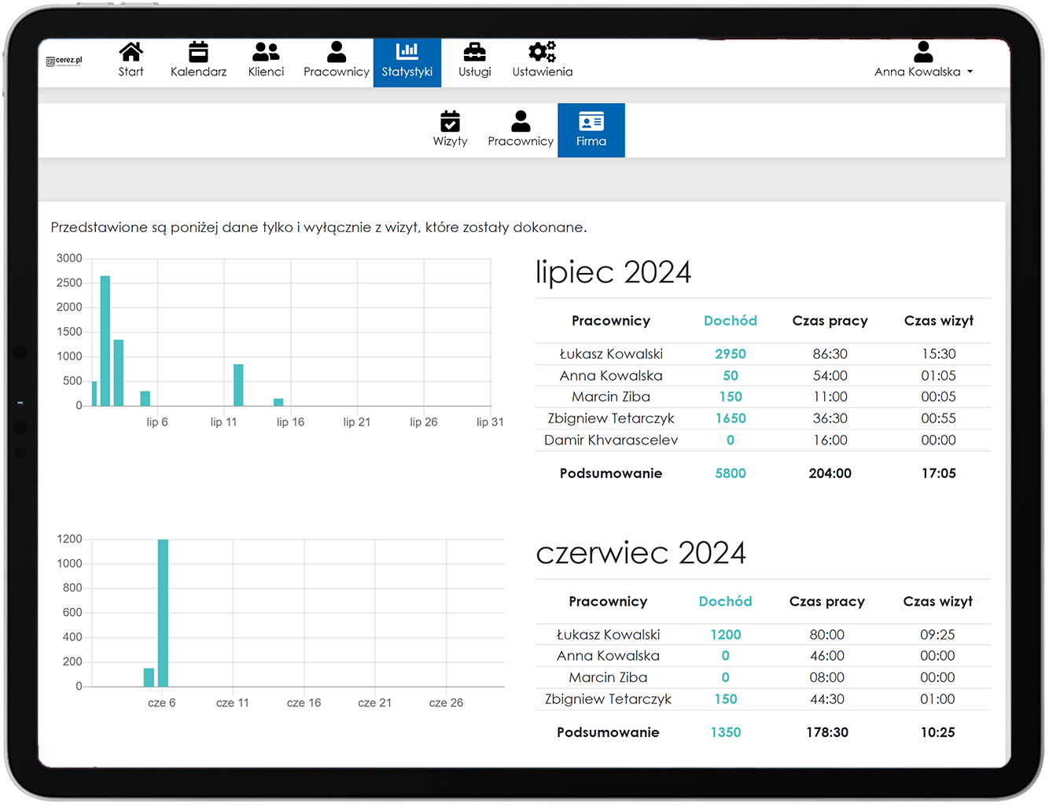Click the Dochód header in lipiec table
This screenshot has width=1049, height=807.
pyautogui.click(x=730, y=321)
